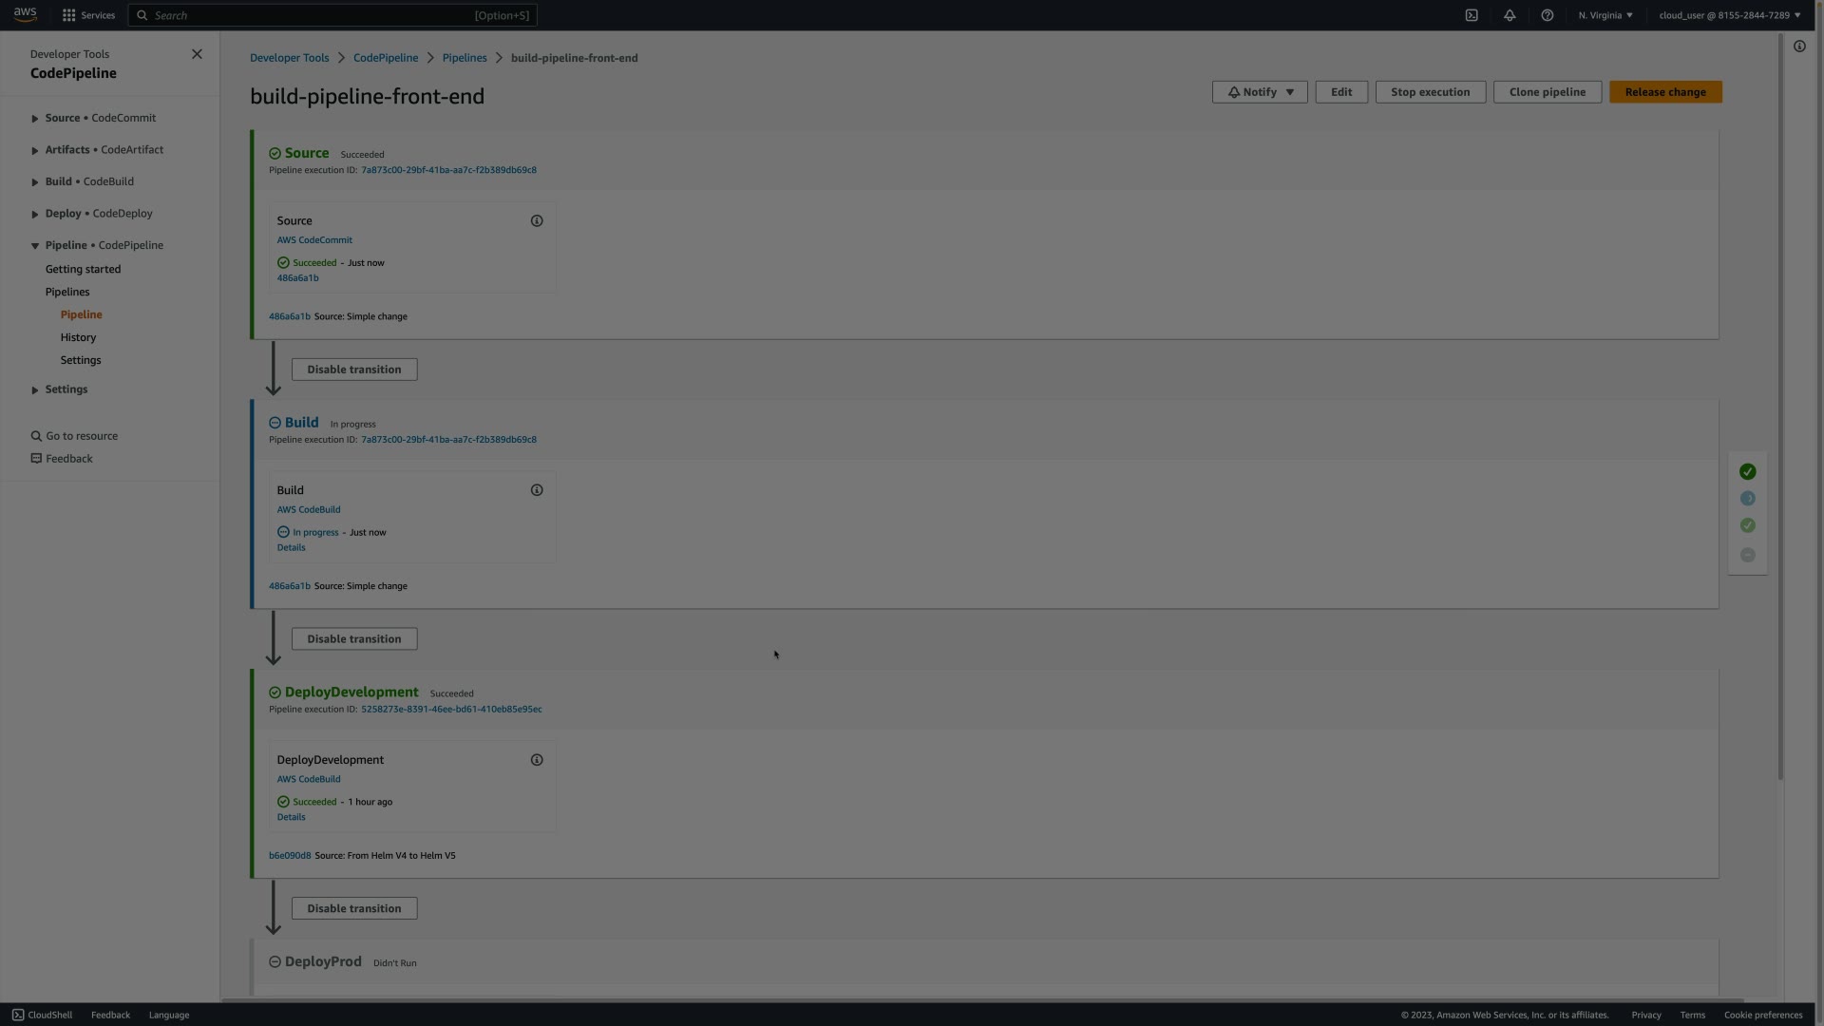Open Build action Details link
The image size is (1824, 1026).
(291, 548)
